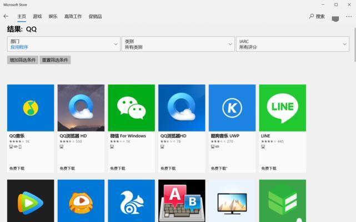Screen dimensions: 356x222
Task: Click 免费下载 under QQ音乐
Action: click(x=17, y=168)
